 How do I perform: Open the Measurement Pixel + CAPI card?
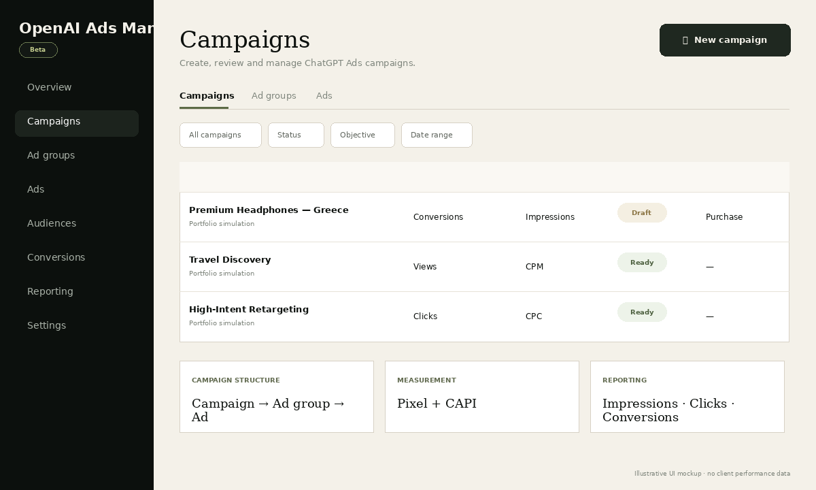(482, 397)
